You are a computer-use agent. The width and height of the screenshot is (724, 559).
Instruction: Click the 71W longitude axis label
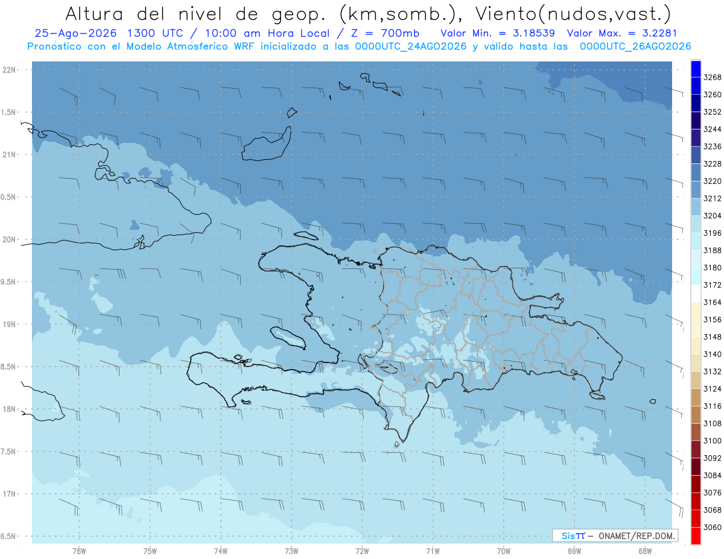433,551
